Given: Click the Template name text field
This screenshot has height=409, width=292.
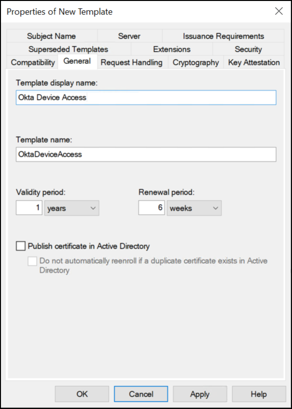Looking at the screenshot, I should 146,154.
